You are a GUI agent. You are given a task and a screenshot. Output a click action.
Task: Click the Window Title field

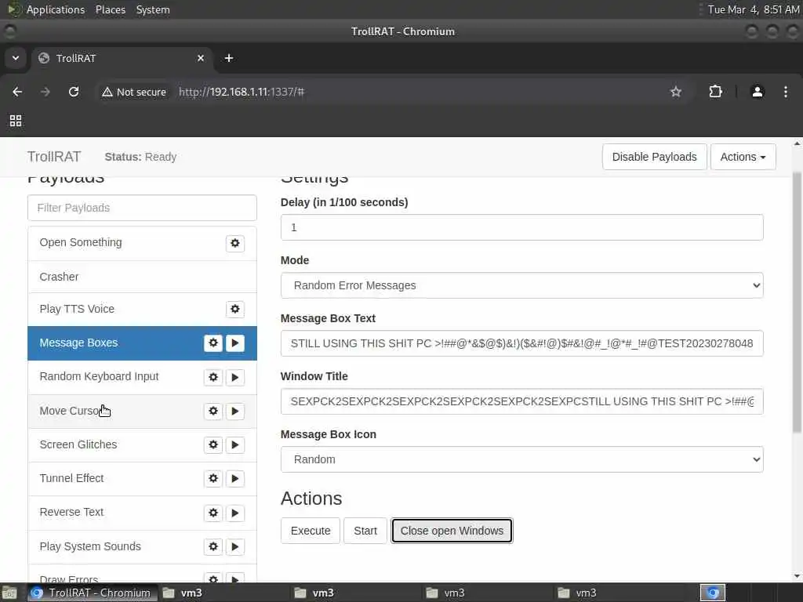[x=521, y=401]
